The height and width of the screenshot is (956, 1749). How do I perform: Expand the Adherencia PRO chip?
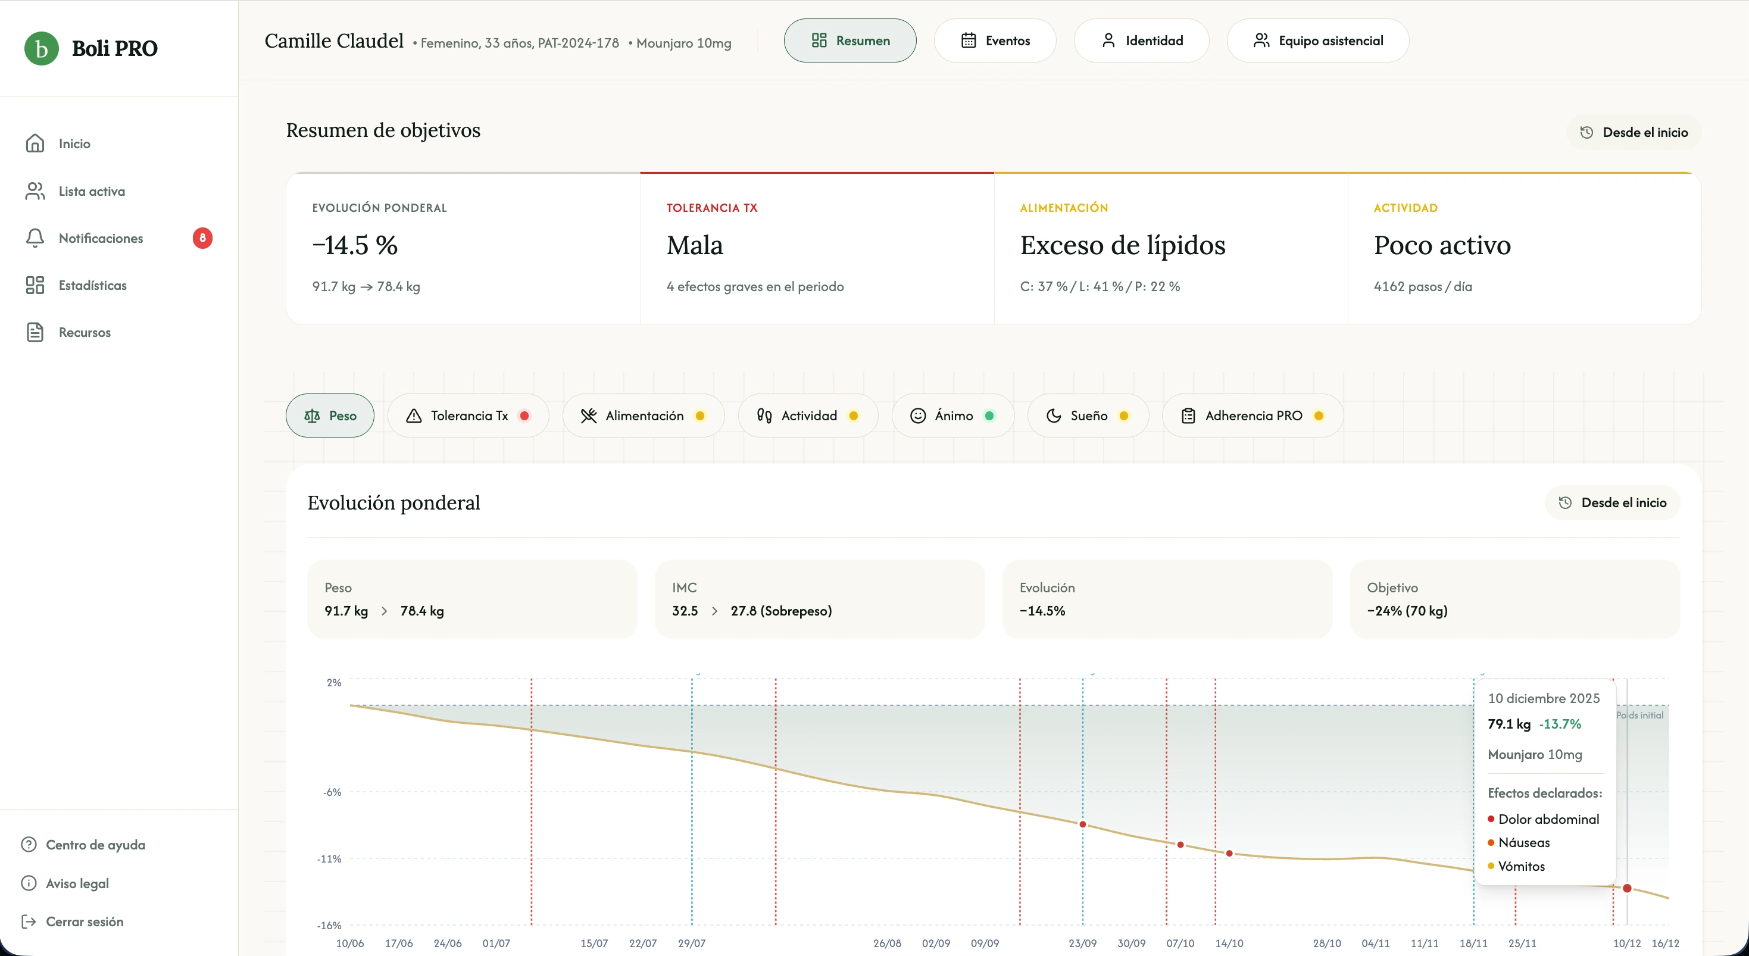pos(1252,415)
